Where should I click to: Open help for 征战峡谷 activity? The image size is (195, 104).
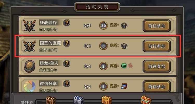(x=67, y=23)
